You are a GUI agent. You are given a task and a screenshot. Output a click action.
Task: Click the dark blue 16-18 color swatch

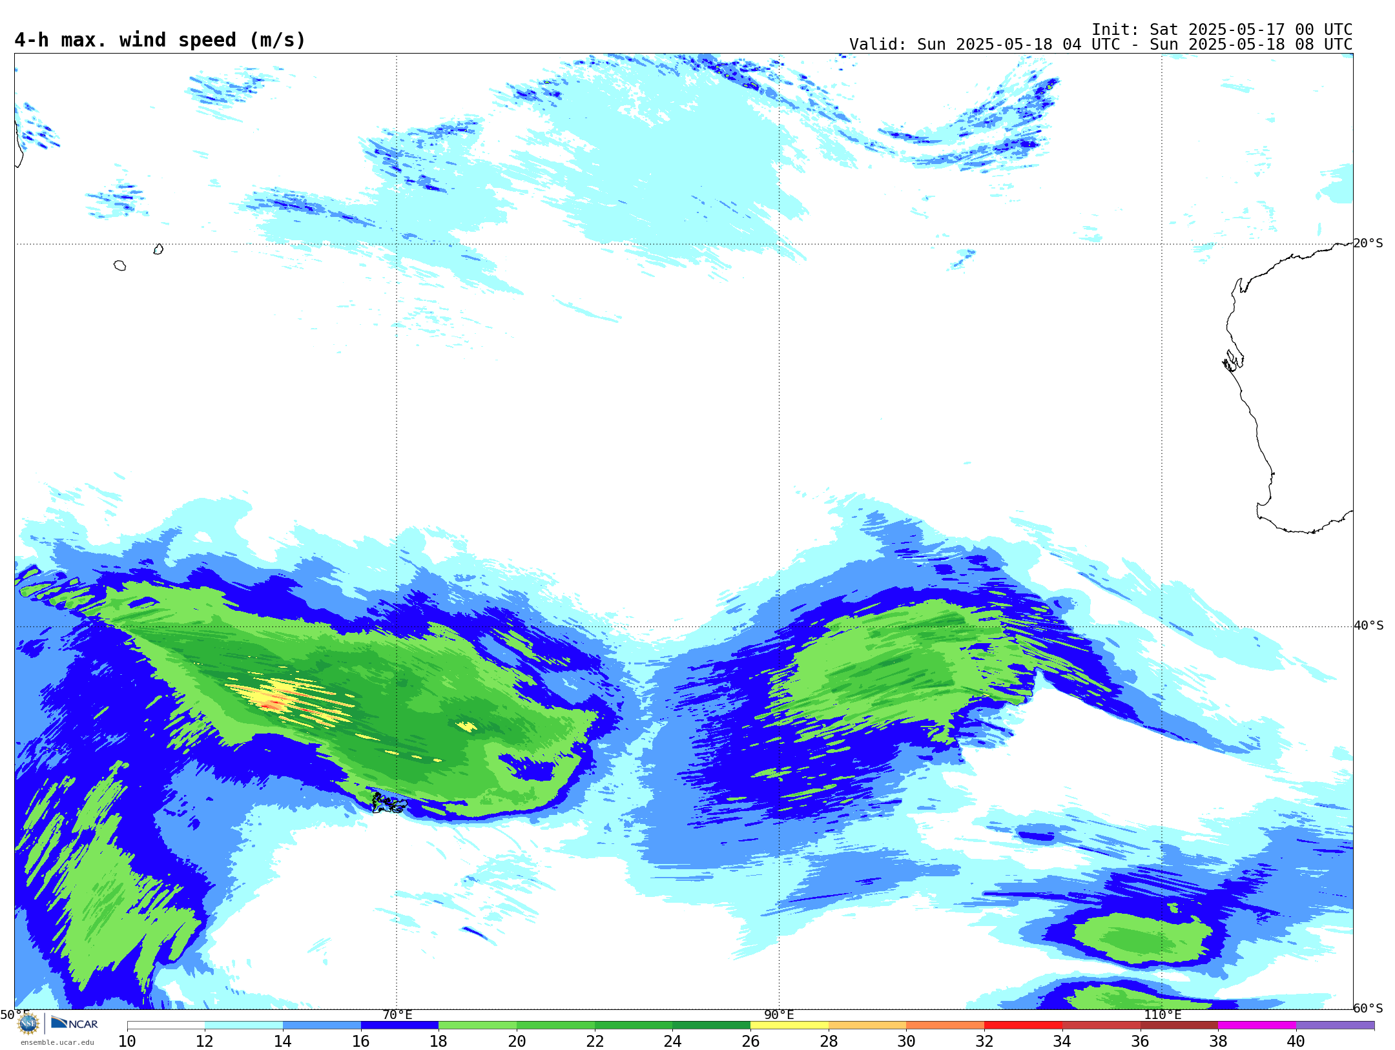point(400,1025)
